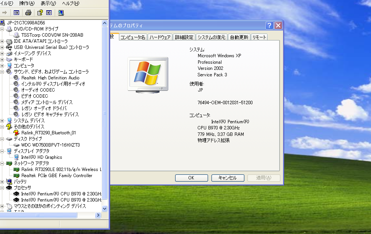The image size is (371, 234).
Task: Select Intel(R) HD Graphics adapter
Action: click(42, 157)
